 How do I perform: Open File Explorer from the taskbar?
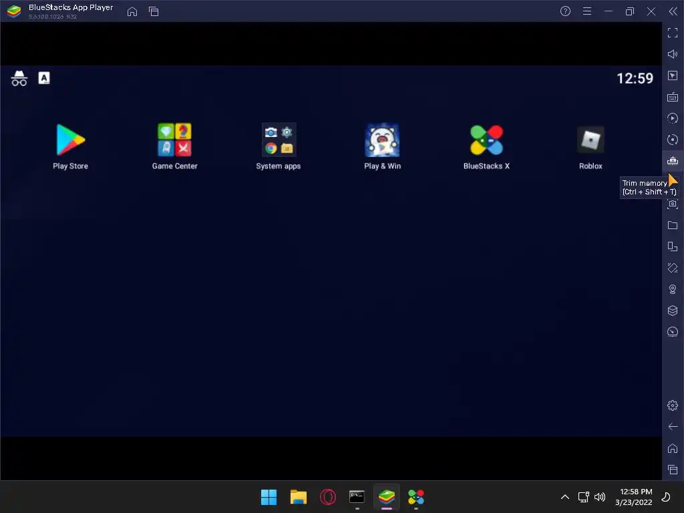(x=299, y=497)
